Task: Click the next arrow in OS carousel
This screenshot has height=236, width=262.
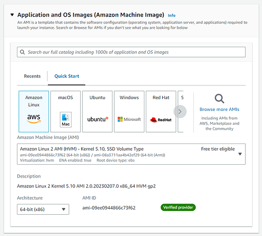Action: [x=180, y=112]
